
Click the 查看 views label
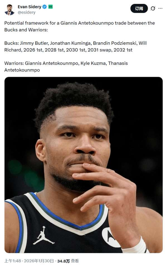point(75,261)
